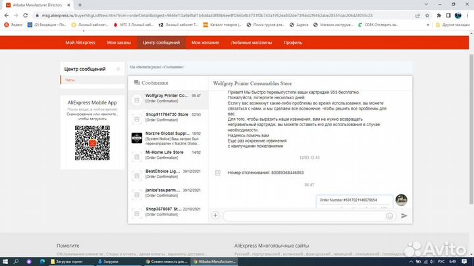Open Яндекс bookmark
The image size is (474, 266).
coord(14,25)
